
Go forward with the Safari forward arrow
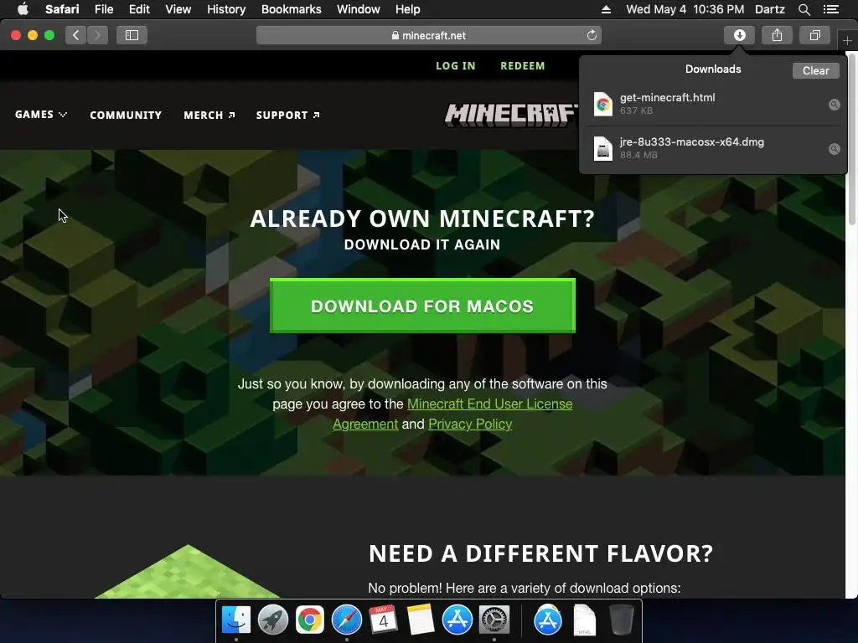tap(97, 35)
